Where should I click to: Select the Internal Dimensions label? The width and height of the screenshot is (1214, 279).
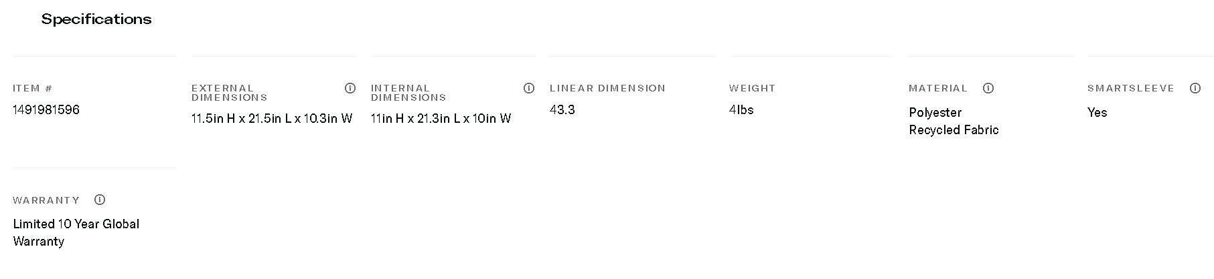click(x=408, y=93)
